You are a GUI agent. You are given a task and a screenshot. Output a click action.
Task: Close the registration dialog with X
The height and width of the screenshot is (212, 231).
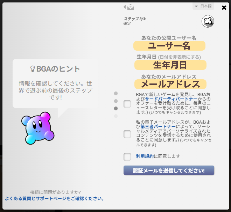coord(224,8)
